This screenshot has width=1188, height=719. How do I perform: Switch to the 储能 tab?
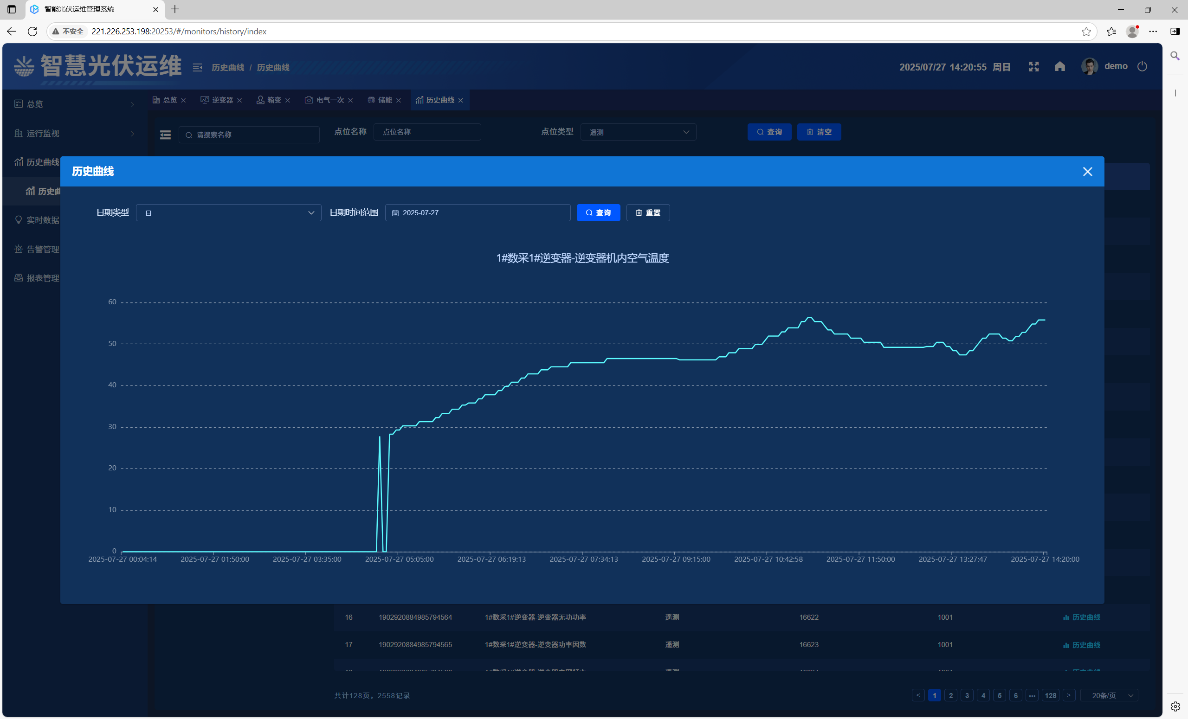click(x=384, y=100)
